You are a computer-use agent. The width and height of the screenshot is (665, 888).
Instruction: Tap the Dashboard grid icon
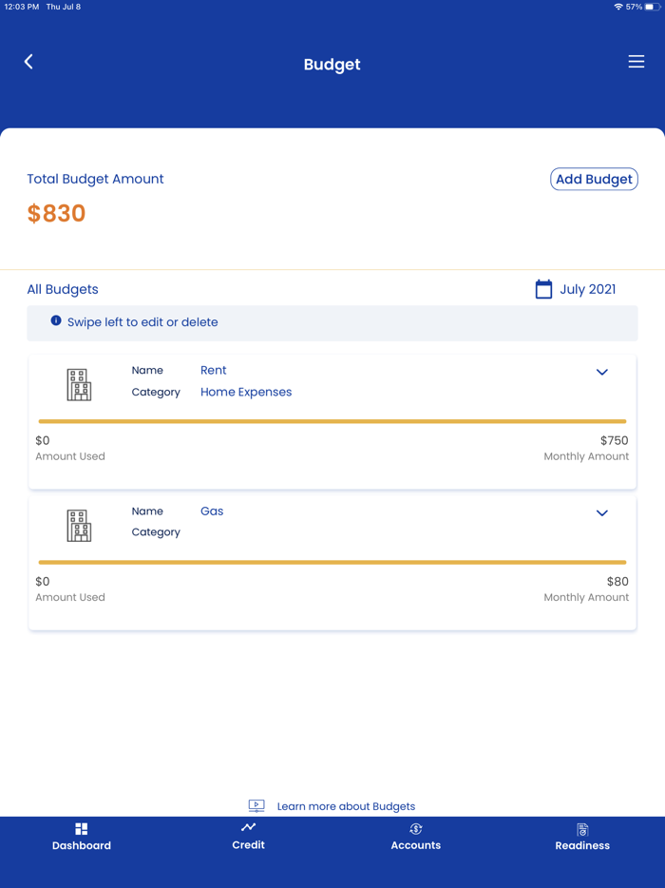pyautogui.click(x=82, y=829)
